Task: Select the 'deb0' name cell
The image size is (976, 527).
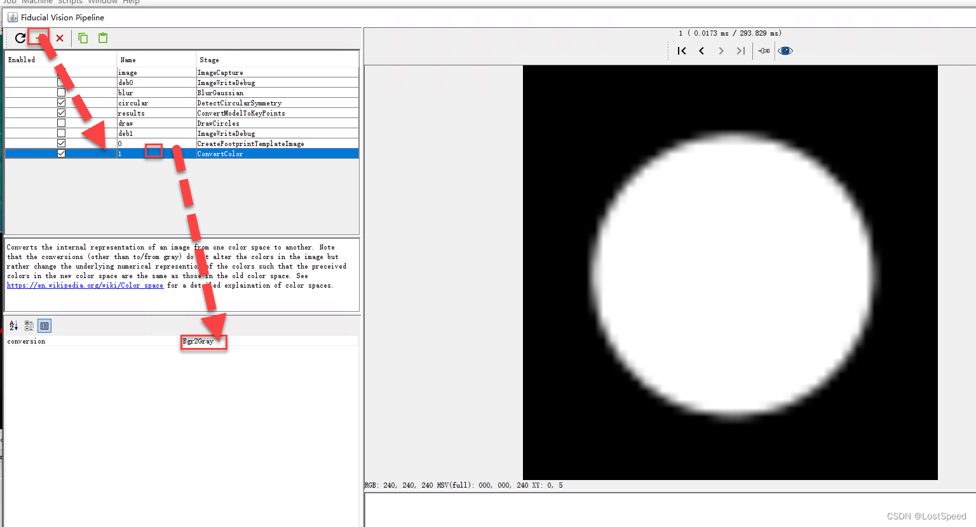Action: tap(156, 83)
